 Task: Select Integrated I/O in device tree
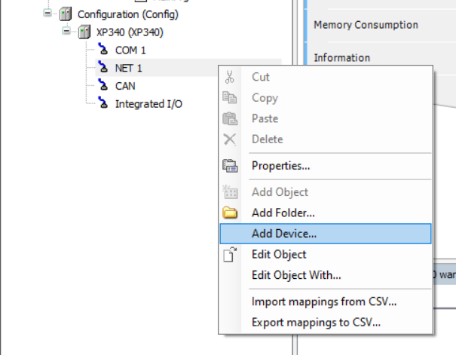pyautogui.click(x=148, y=103)
